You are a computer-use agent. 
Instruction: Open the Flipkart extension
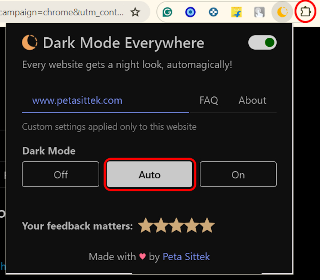(x=236, y=12)
